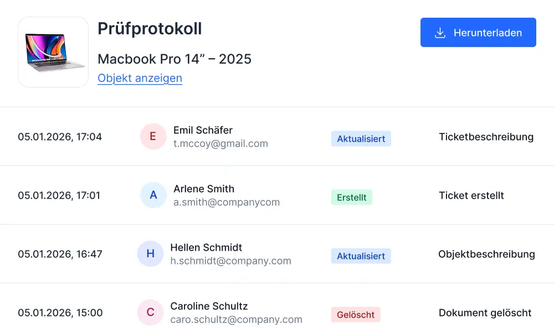Click email t.mccoy@gmail.com
The height and width of the screenshot is (332, 554).
pos(220,144)
